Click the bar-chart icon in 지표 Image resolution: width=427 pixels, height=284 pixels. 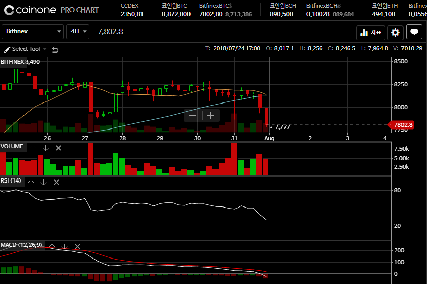click(x=364, y=33)
